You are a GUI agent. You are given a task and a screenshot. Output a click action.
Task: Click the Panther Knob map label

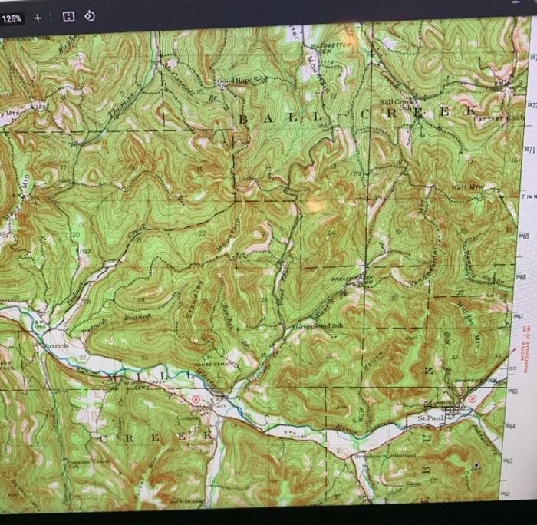tap(499, 118)
